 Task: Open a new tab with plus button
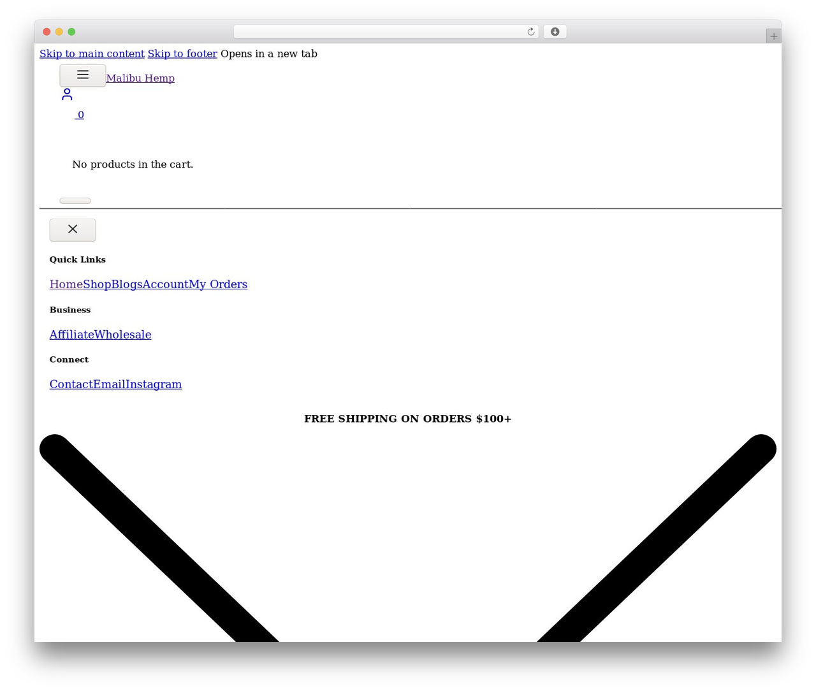pyautogui.click(x=773, y=36)
